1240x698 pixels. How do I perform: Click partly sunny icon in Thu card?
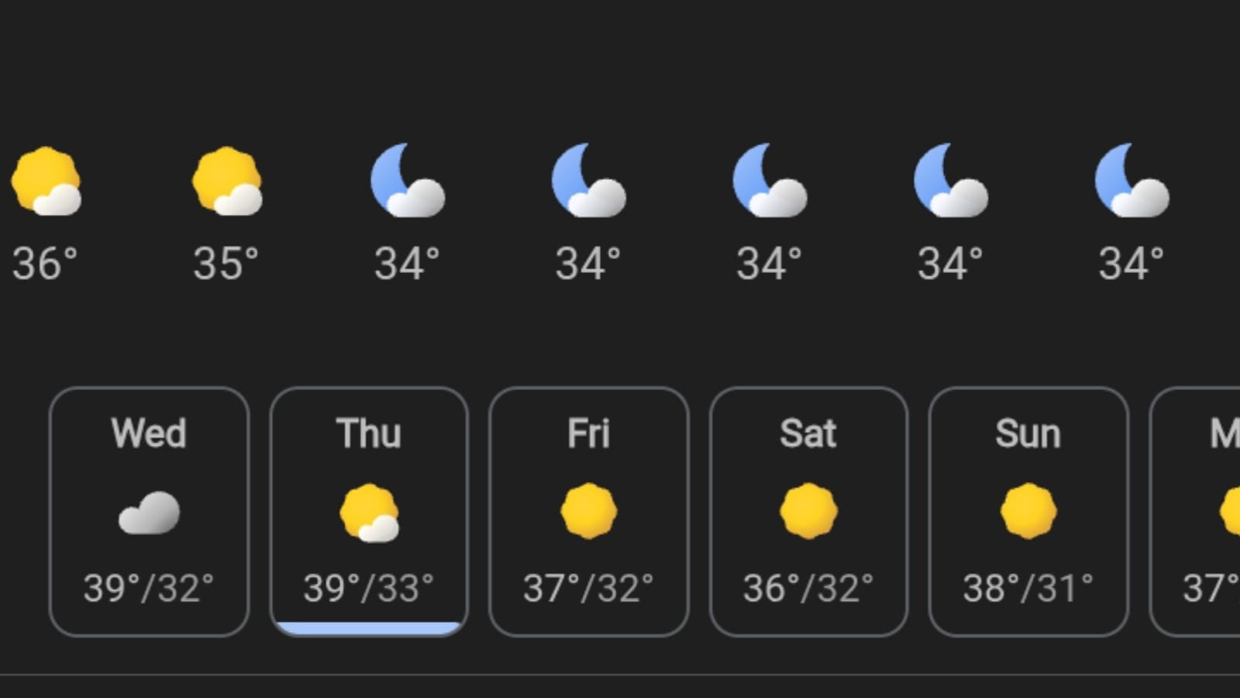370,513
